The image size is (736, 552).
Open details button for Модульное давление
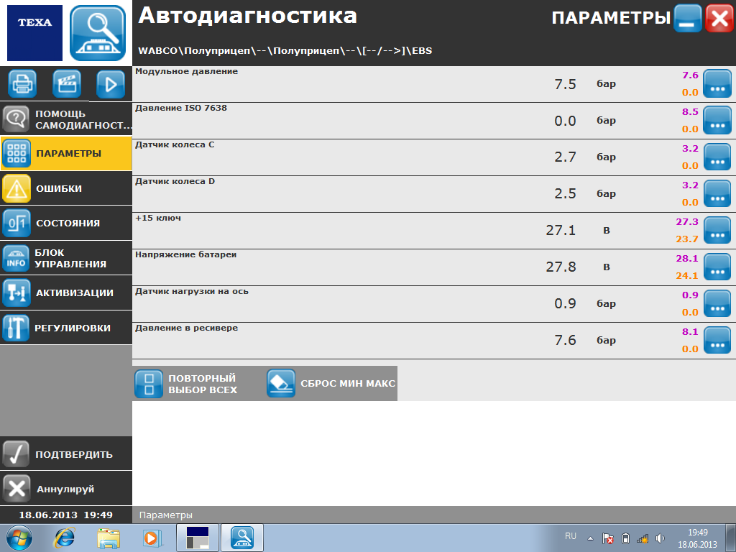click(x=717, y=83)
